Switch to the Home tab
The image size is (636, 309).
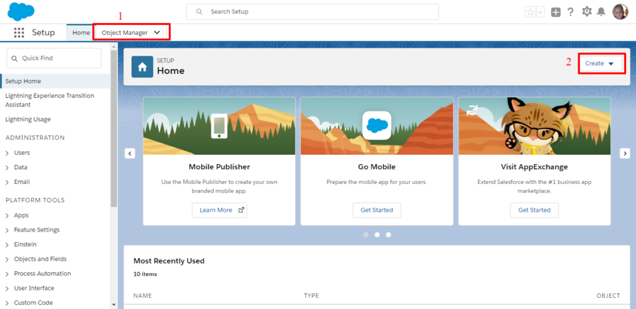[x=81, y=33]
